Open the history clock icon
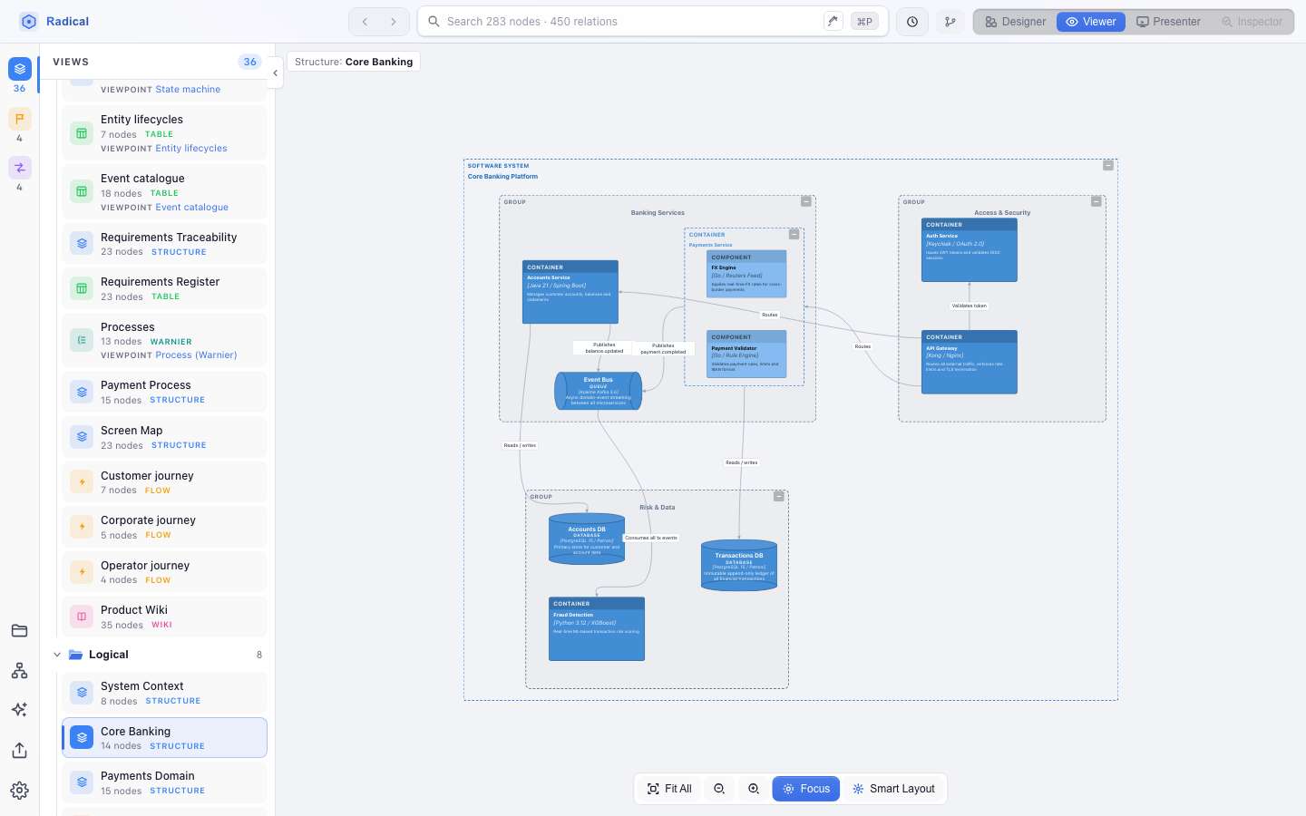The height and width of the screenshot is (816, 1306). (x=912, y=22)
